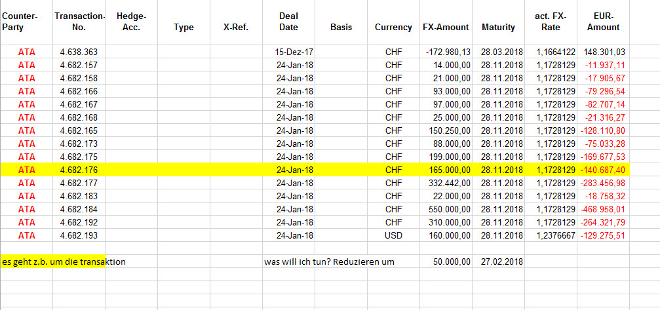Click the EUR amount 148.301,03 cell
660x310 pixels.
pyautogui.click(x=603, y=52)
